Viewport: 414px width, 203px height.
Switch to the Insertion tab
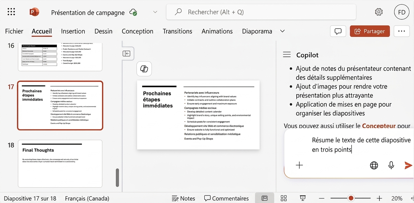pyautogui.click(x=73, y=31)
